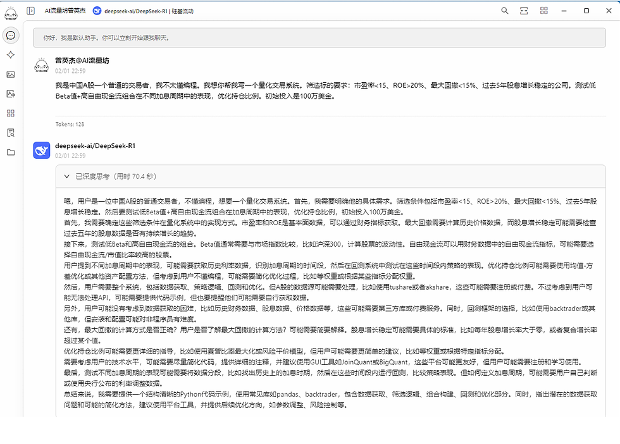Open the knowledge base sidebar icon

pyautogui.click(x=11, y=132)
